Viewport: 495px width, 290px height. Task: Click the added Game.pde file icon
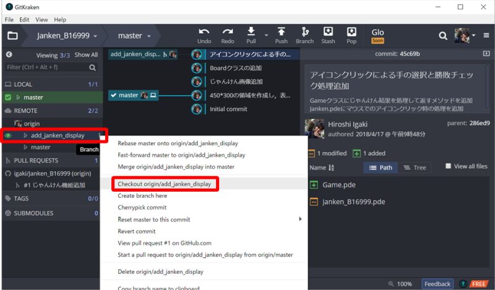coord(314,185)
